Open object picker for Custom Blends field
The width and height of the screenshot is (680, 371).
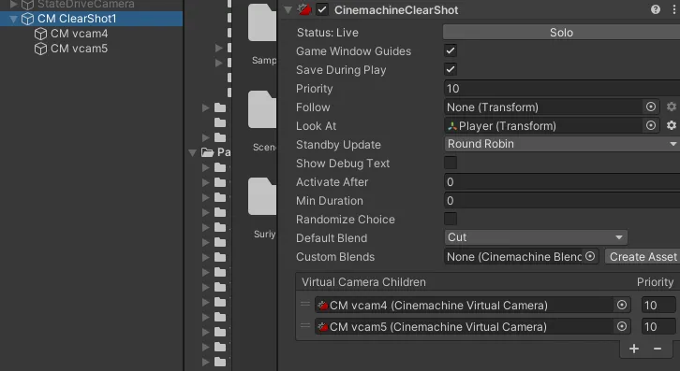point(590,256)
